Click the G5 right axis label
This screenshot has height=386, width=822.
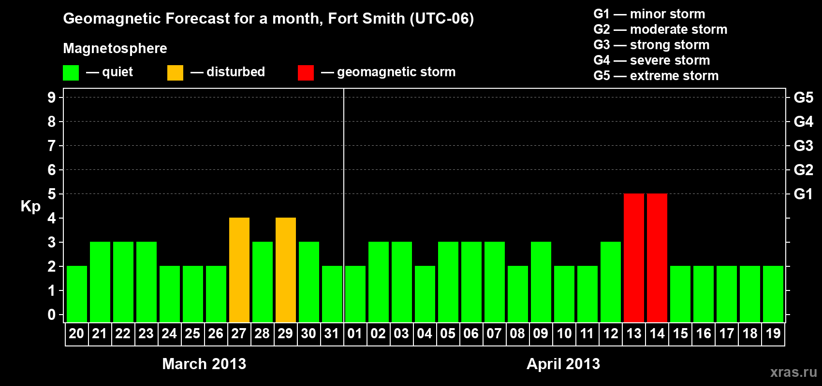tap(804, 97)
